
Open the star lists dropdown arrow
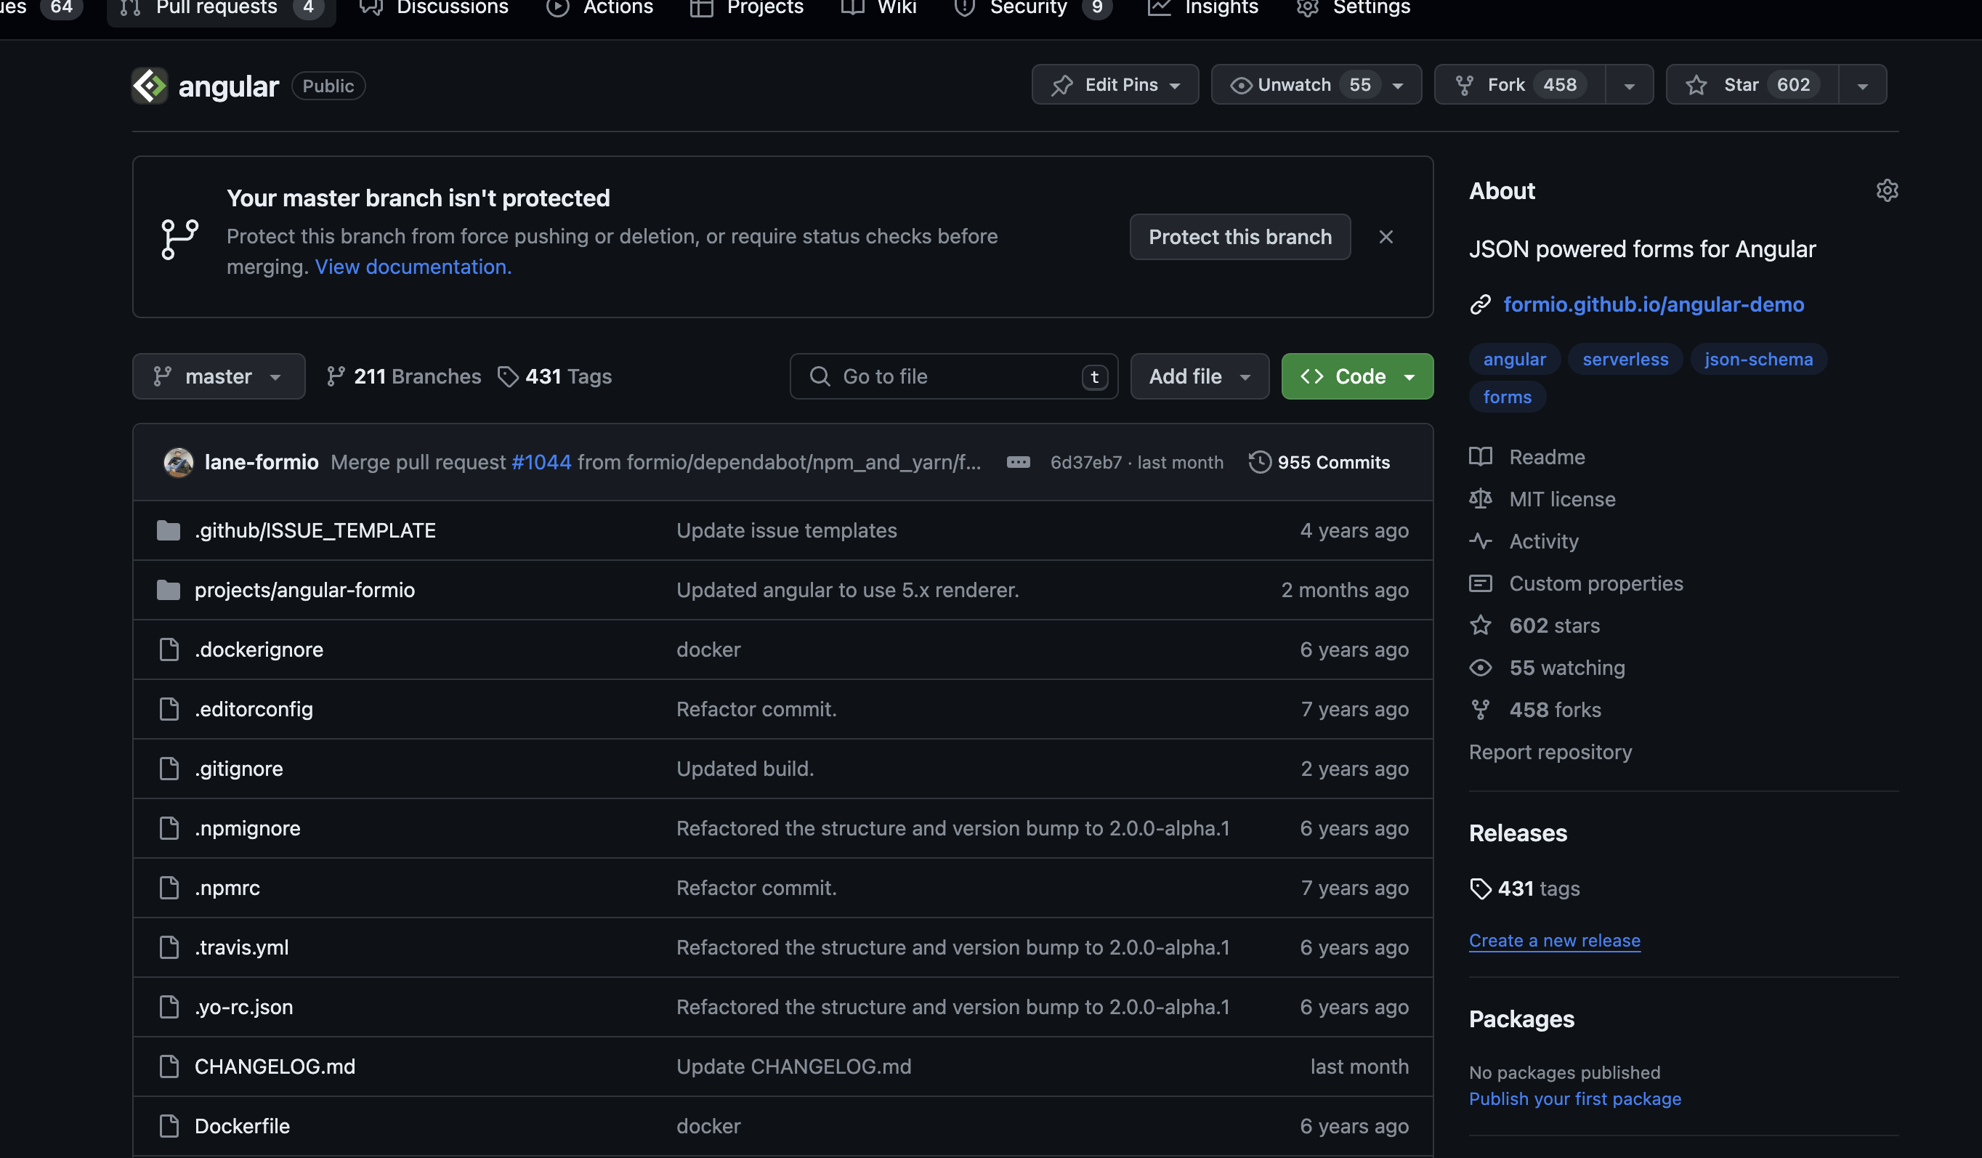(1861, 85)
